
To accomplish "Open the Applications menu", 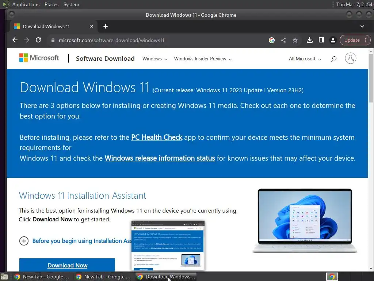I will click(x=26, y=4).
